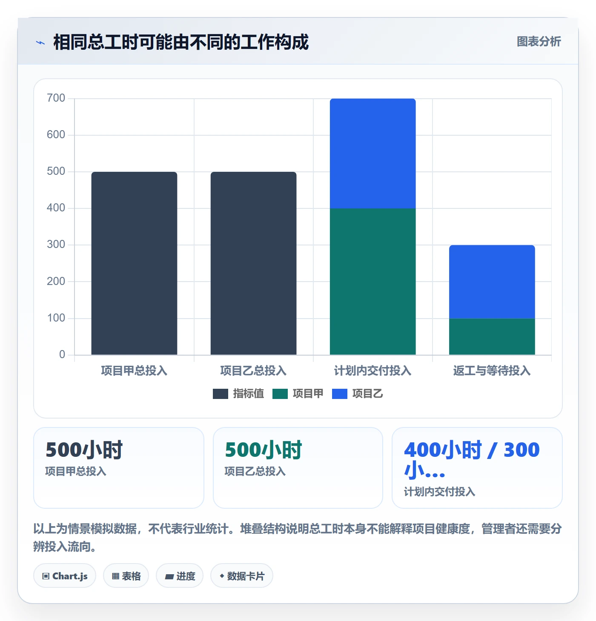Click the 进度 tag chip

click(x=180, y=576)
